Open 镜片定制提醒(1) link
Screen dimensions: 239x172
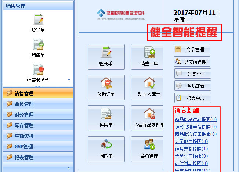191,149
